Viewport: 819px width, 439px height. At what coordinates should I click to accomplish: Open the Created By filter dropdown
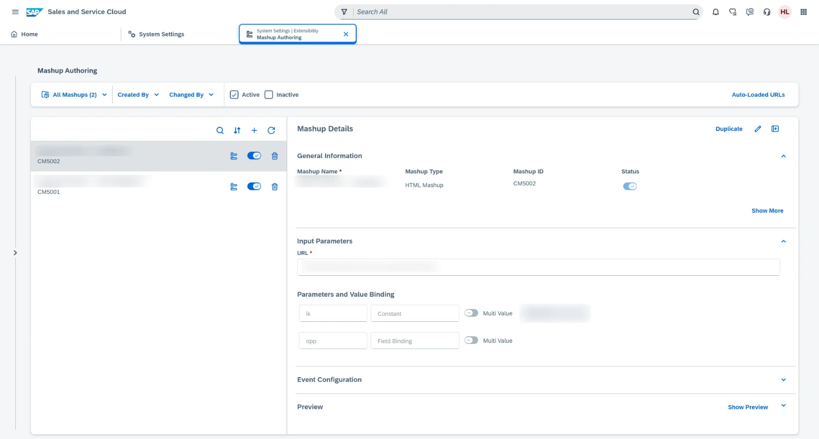point(138,95)
